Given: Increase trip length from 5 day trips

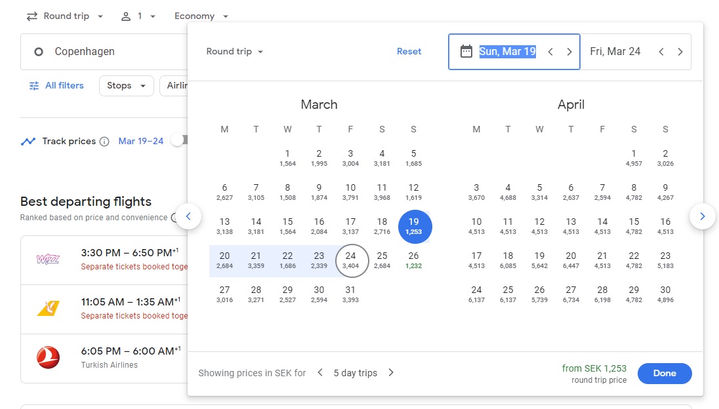Looking at the screenshot, I should [391, 373].
